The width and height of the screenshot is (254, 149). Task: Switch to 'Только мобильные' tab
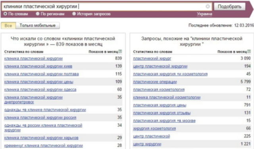[x=38, y=26]
